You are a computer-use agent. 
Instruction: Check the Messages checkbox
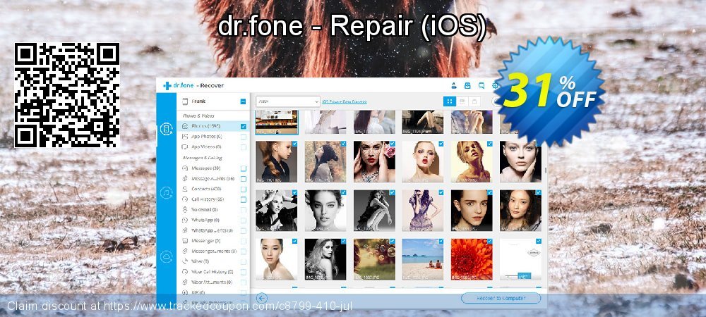(243, 168)
